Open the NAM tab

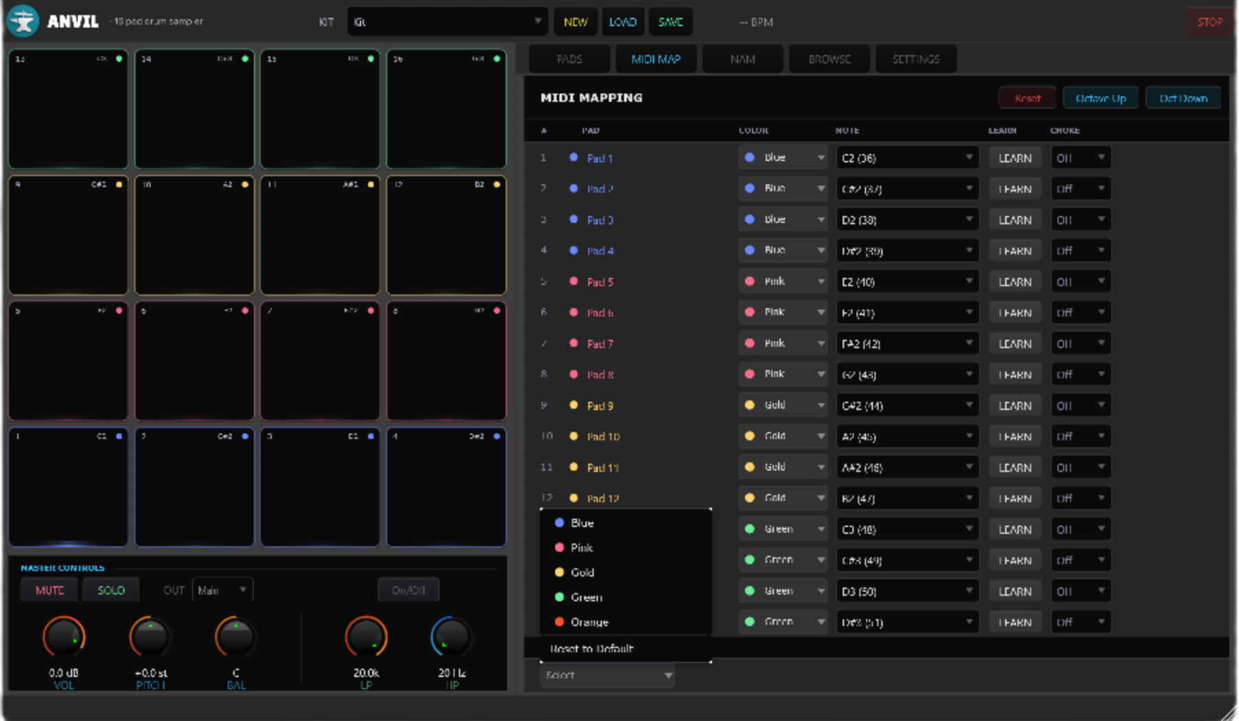point(742,59)
